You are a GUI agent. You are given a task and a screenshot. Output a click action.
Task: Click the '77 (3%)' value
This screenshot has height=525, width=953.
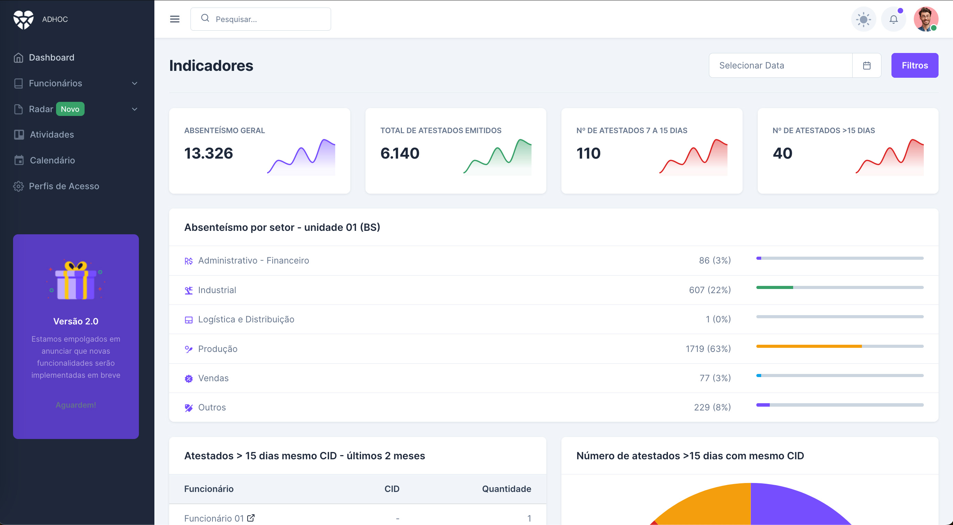[715, 378]
